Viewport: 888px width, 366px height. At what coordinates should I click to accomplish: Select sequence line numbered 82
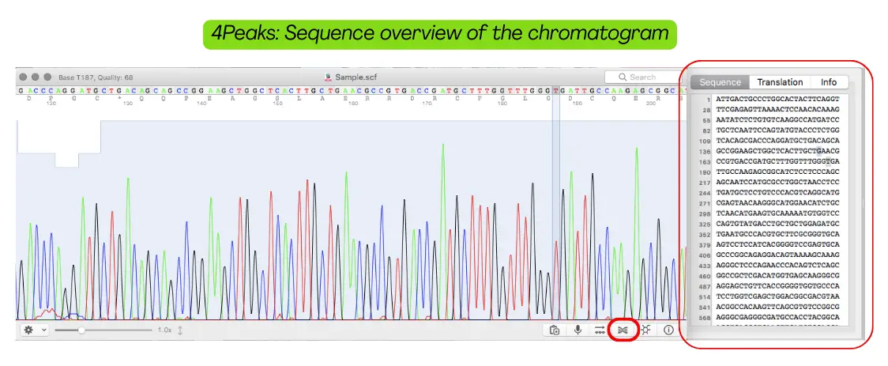tap(777, 130)
